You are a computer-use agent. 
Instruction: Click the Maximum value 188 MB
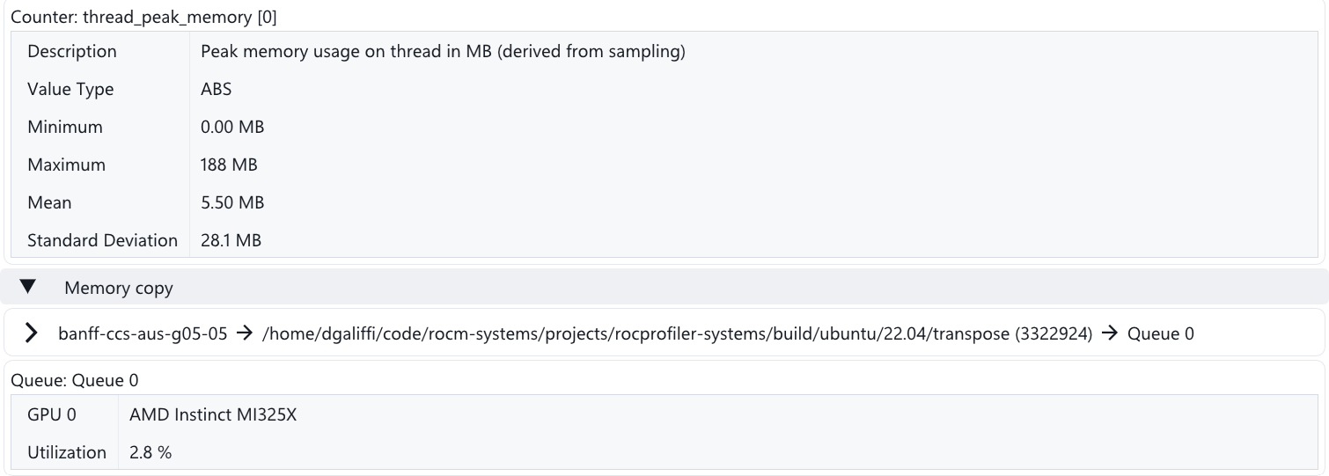click(x=229, y=165)
